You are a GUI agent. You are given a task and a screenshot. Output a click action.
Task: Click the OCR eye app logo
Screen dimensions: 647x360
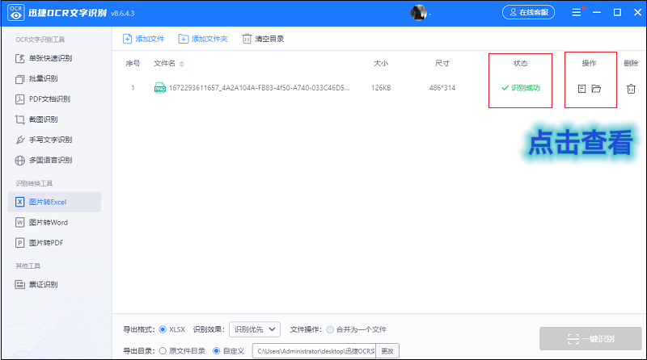[x=15, y=13]
